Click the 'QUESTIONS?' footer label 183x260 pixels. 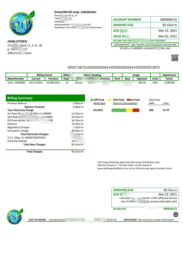pyautogui.click(x=130, y=220)
